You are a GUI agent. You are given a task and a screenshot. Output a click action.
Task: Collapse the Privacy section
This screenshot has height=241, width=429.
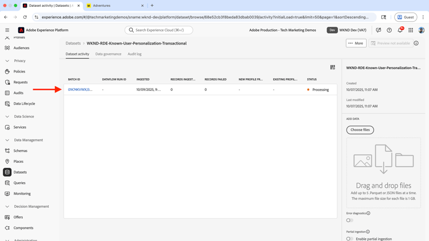tap(7, 61)
